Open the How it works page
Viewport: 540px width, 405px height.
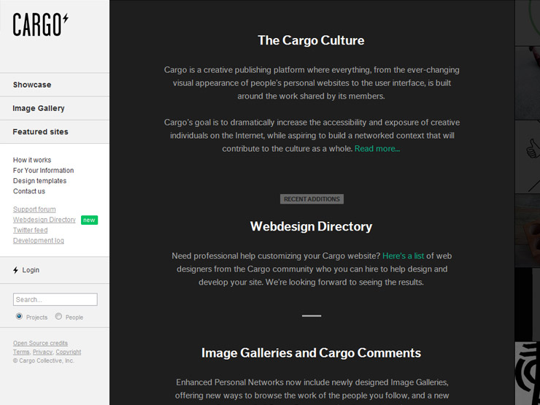coord(32,160)
